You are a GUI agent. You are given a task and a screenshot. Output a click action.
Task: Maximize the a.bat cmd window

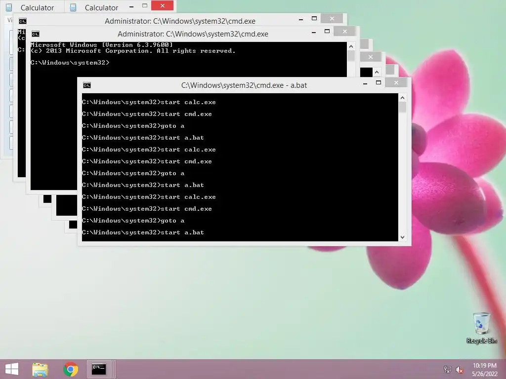click(x=379, y=83)
